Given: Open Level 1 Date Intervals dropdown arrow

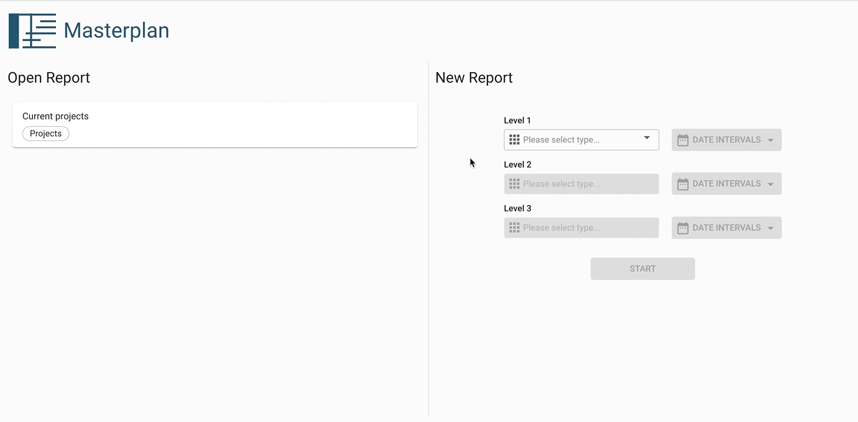Looking at the screenshot, I should (x=770, y=140).
